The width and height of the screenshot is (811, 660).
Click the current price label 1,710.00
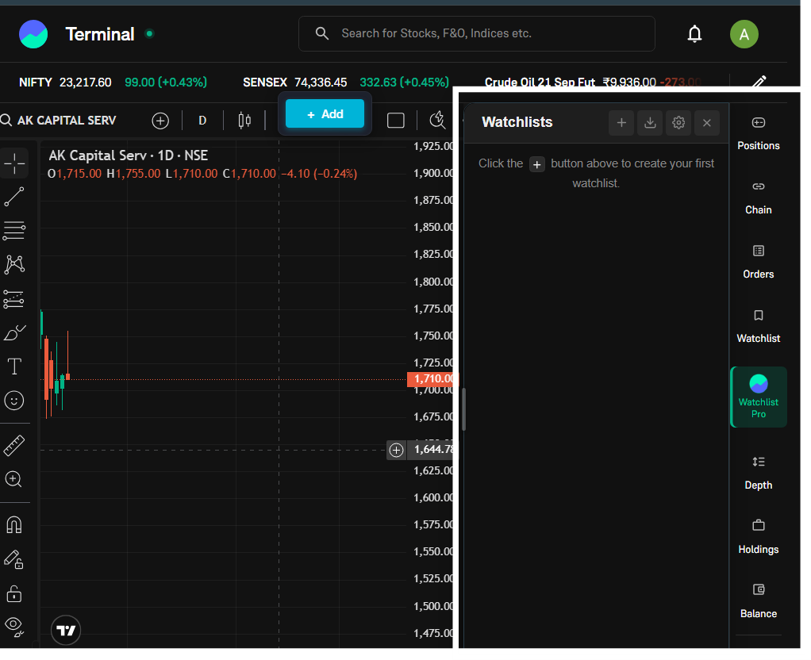coord(432,379)
